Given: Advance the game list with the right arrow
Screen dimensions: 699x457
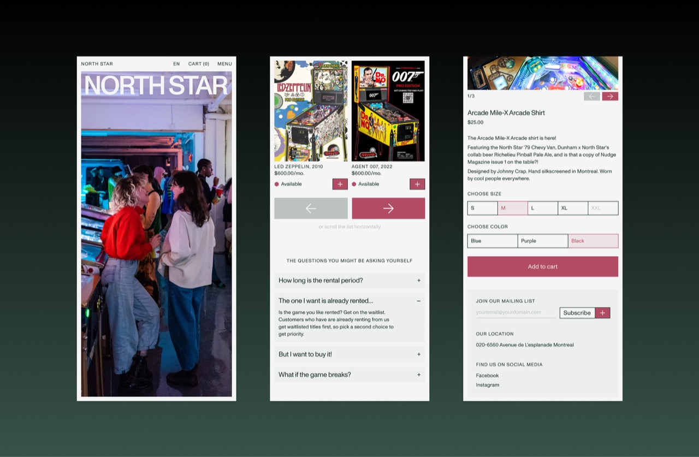Looking at the screenshot, I should click(x=388, y=208).
